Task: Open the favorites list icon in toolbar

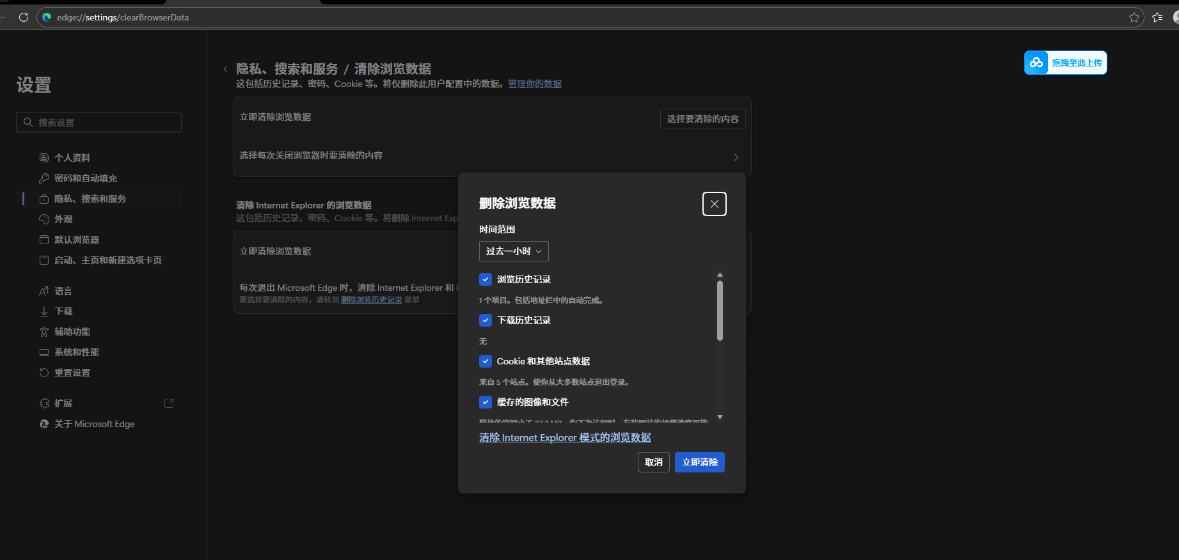Action: point(1157,17)
